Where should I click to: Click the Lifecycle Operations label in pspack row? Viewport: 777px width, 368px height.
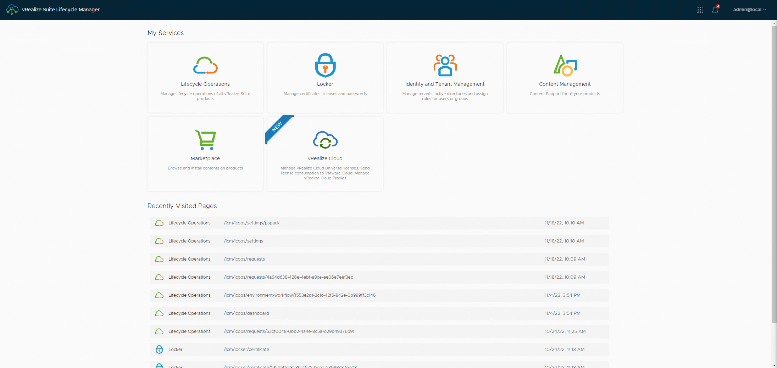point(189,223)
